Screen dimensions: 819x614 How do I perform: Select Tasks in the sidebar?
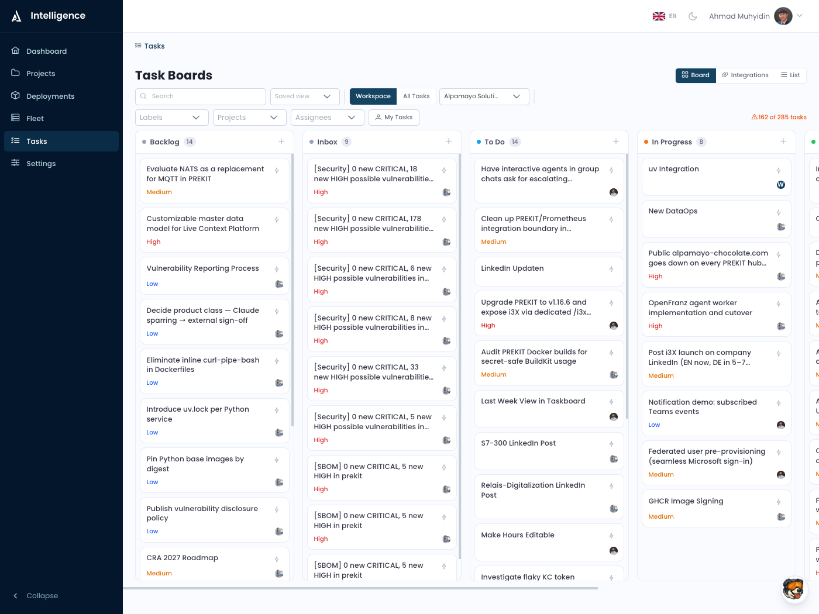(x=61, y=142)
